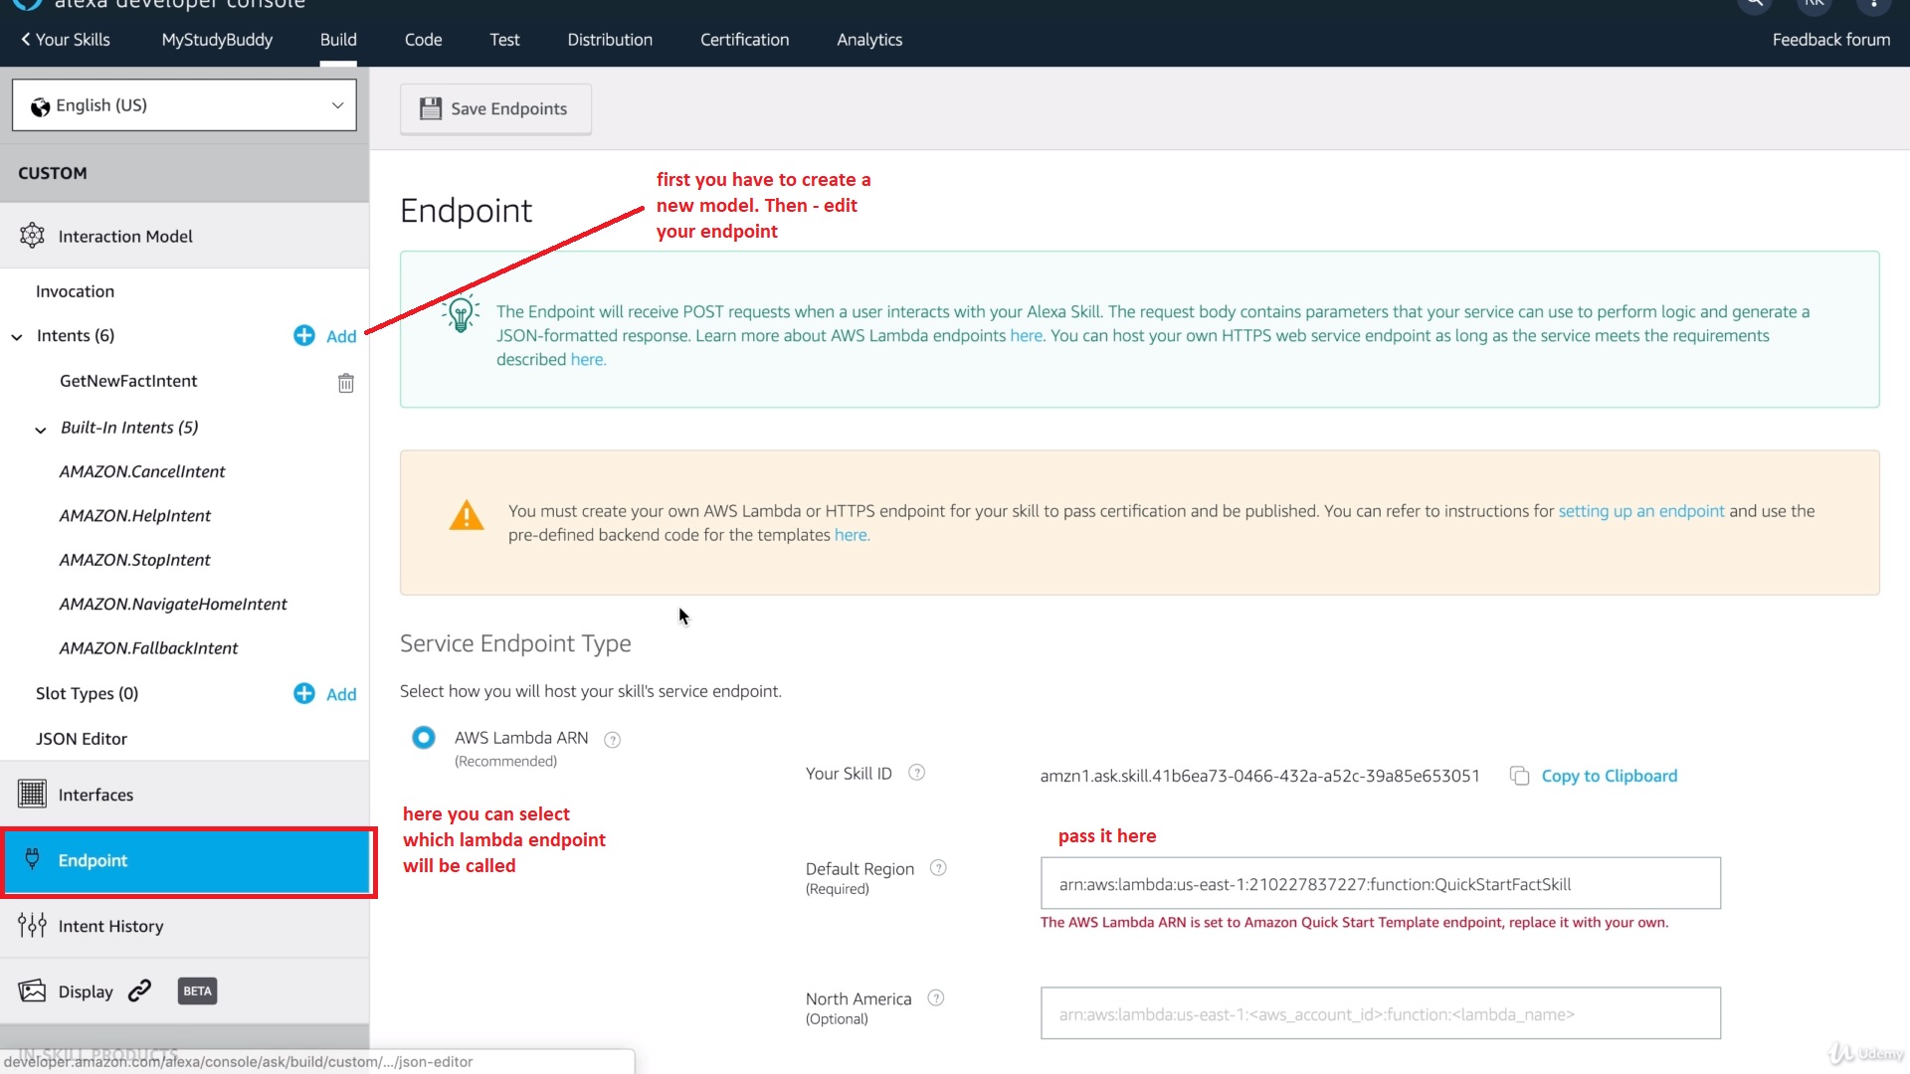The image size is (1910, 1074).
Task: Click Save Endpoints button
Action: tap(495, 109)
